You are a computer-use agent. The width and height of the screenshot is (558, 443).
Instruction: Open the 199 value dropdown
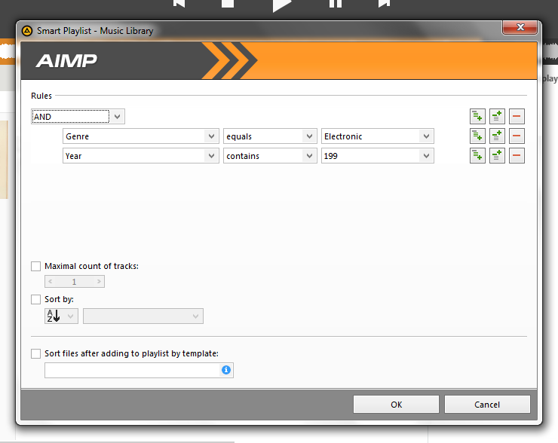(x=426, y=156)
